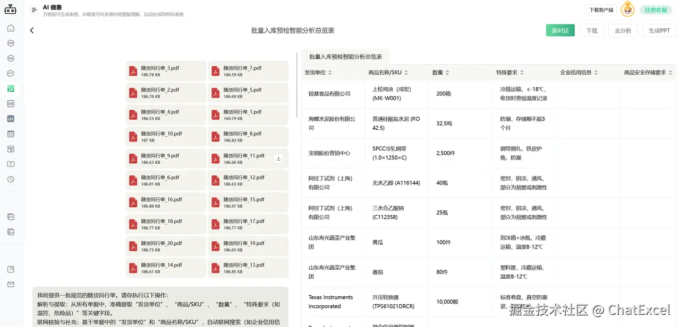Select the quantity cell 2,500件
Viewport: 680px width, 327px height.
[x=461, y=153]
